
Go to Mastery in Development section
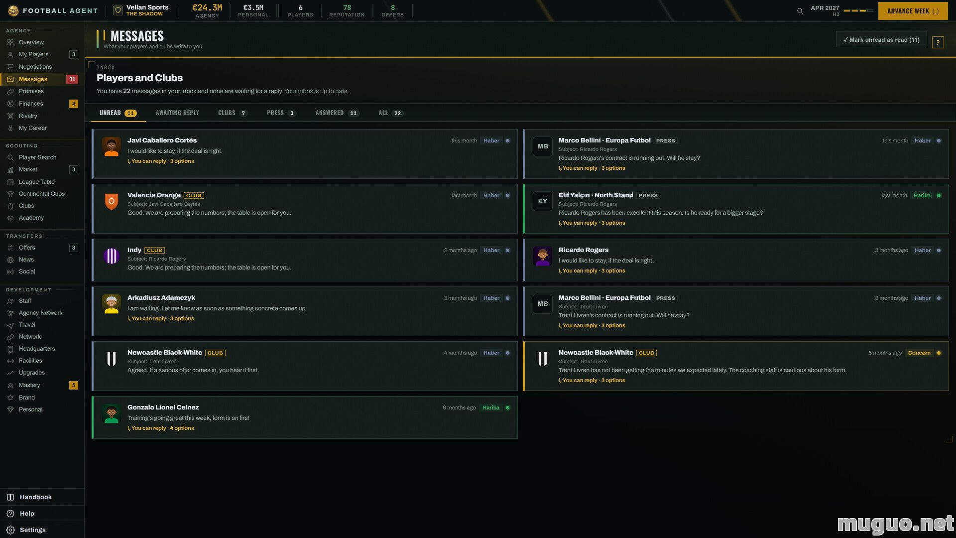coord(42,385)
